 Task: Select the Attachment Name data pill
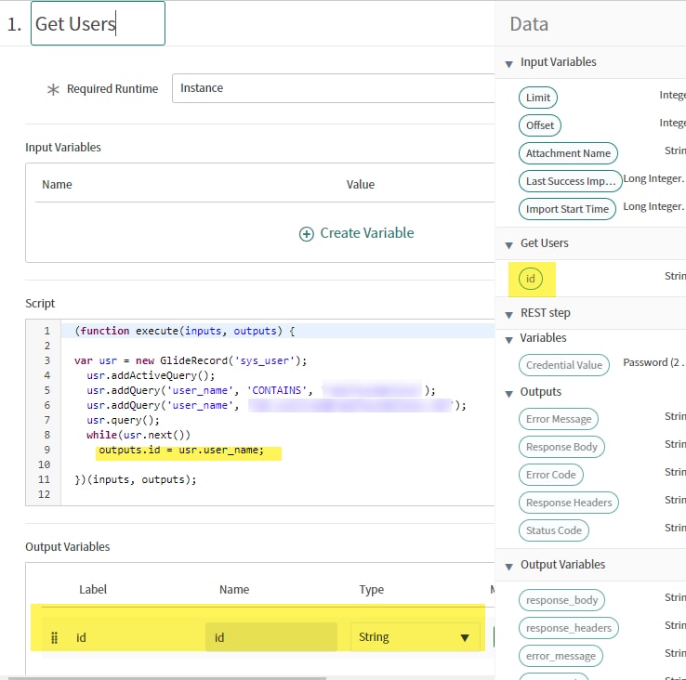point(568,153)
